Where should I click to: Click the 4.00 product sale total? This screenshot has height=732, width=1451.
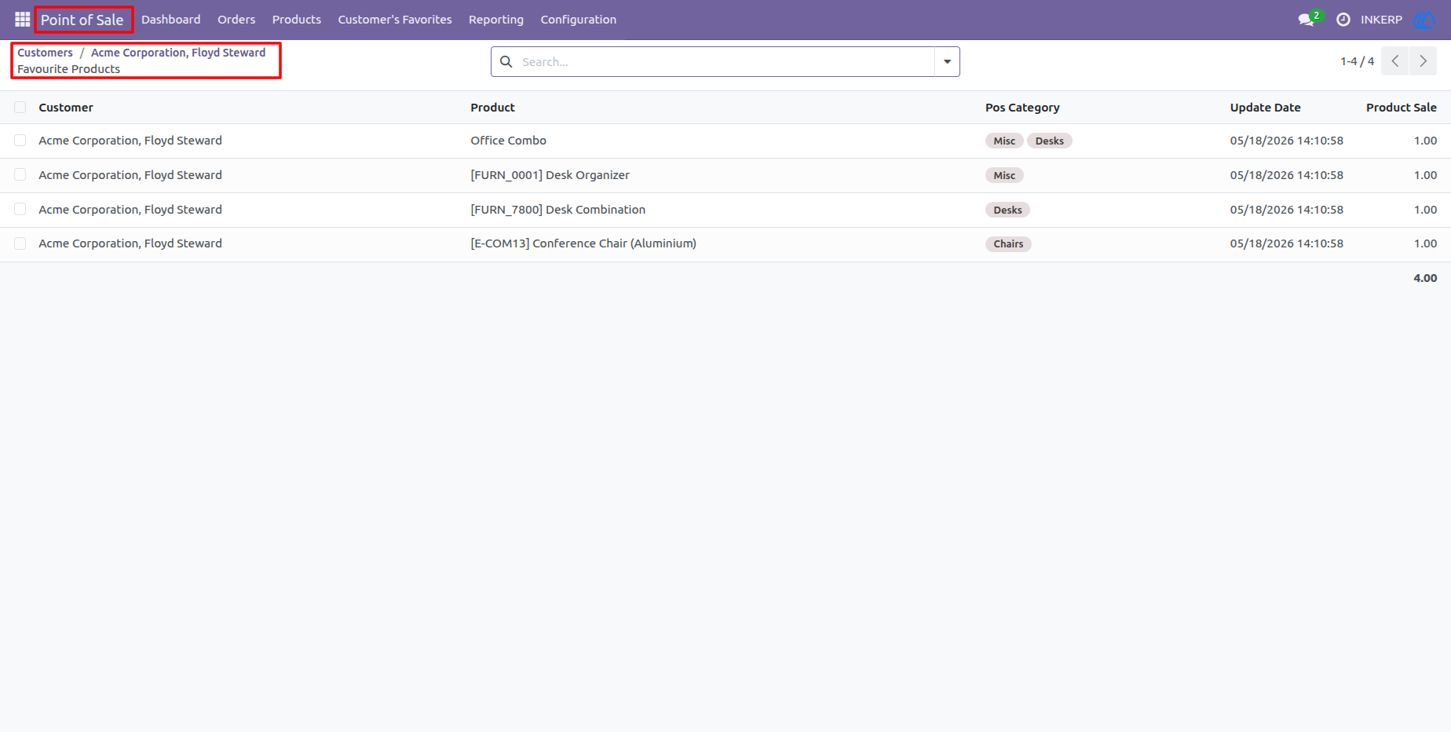tap(1425, 278)
